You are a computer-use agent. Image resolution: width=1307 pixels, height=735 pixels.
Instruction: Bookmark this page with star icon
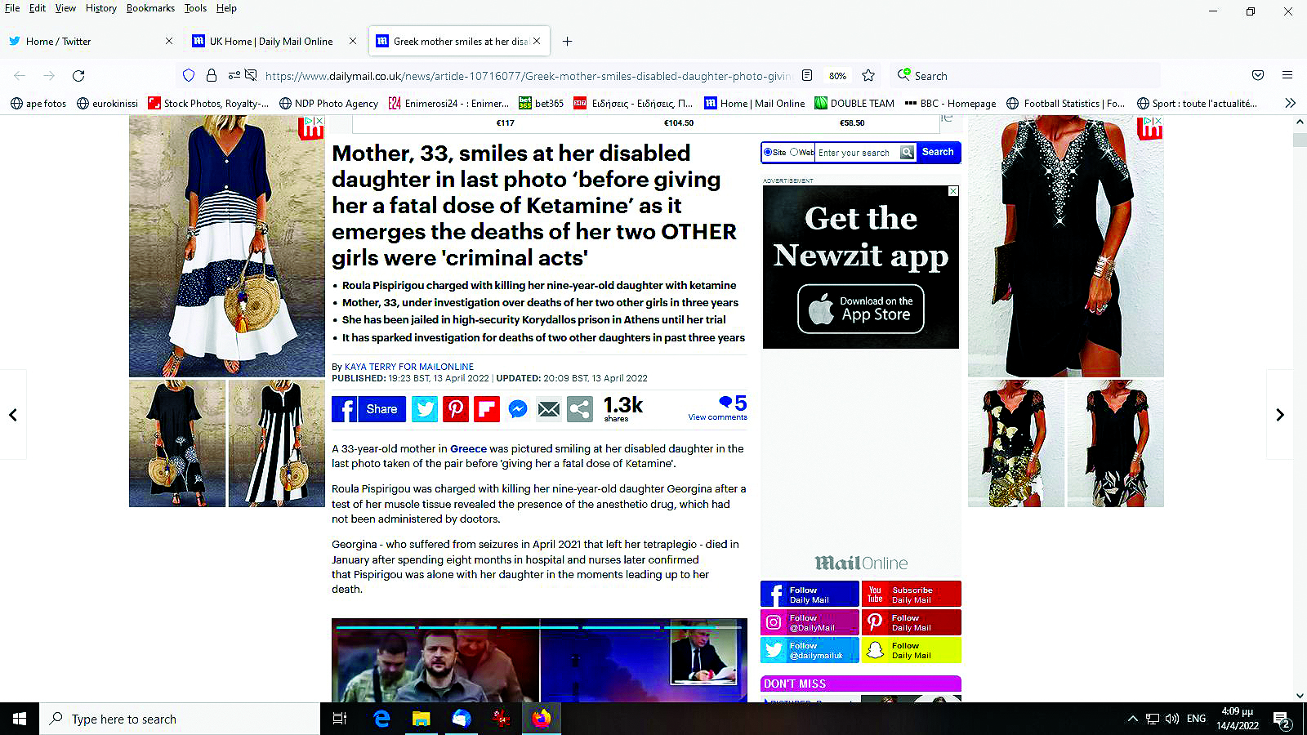point(868,76)
